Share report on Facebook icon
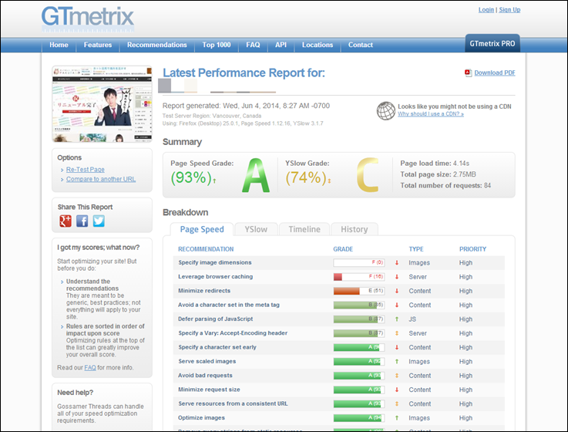568x432 pixels. [82, 221]
